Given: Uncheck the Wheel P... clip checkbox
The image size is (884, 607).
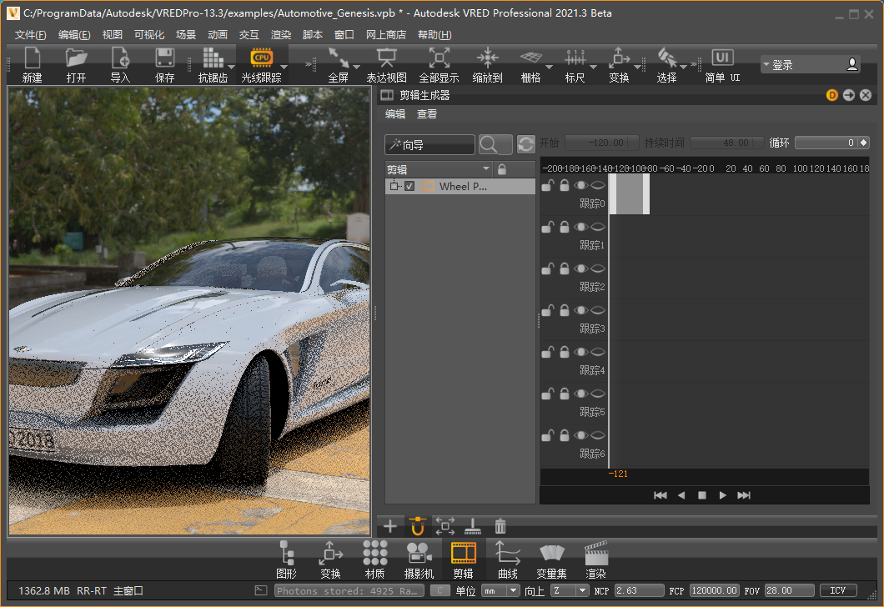Looking at the screenshot, I should (x=409, y=187).
